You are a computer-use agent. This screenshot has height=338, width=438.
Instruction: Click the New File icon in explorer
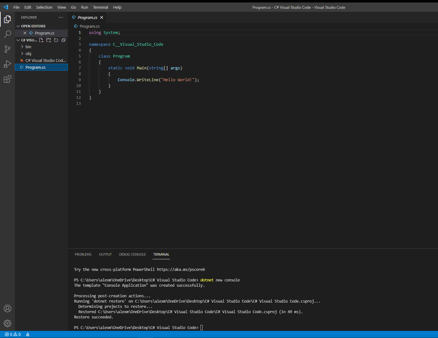point(41,40)
